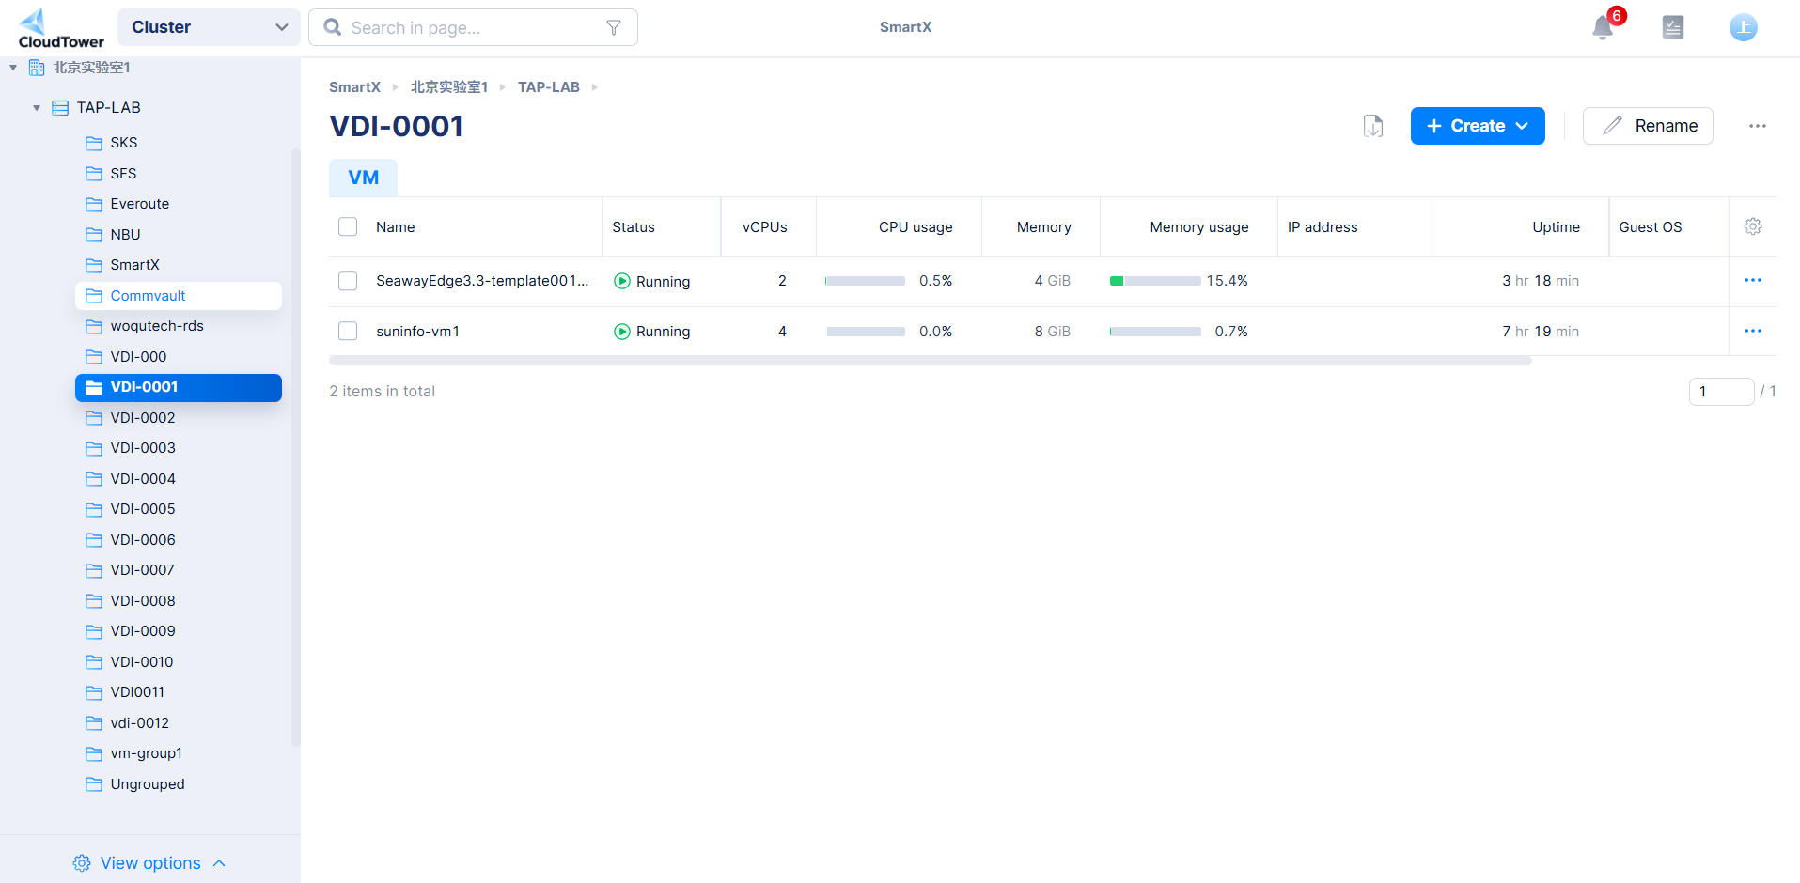The width and height of the screenshot is (1800, 883).
Task: Select the suninfo-vm1 row checkbox
Action: click(x=348, y=331)
